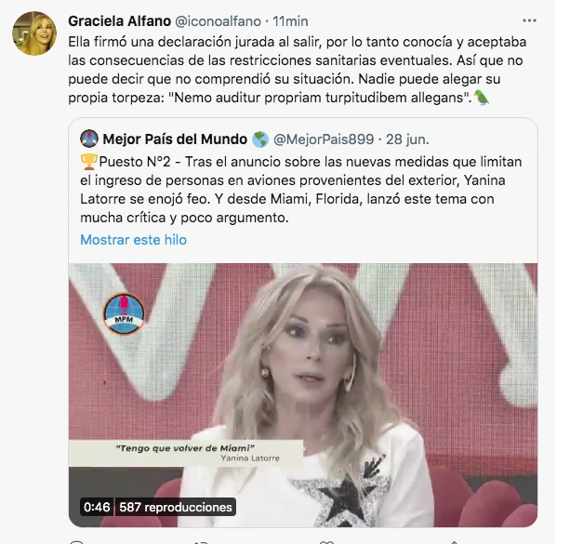
Task: Click the Mejor País del Mundo avatar
Action: [x=90, y=139]
